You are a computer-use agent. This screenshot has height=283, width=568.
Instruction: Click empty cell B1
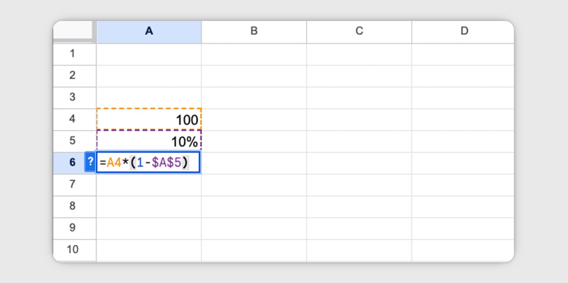click(254, 54)
